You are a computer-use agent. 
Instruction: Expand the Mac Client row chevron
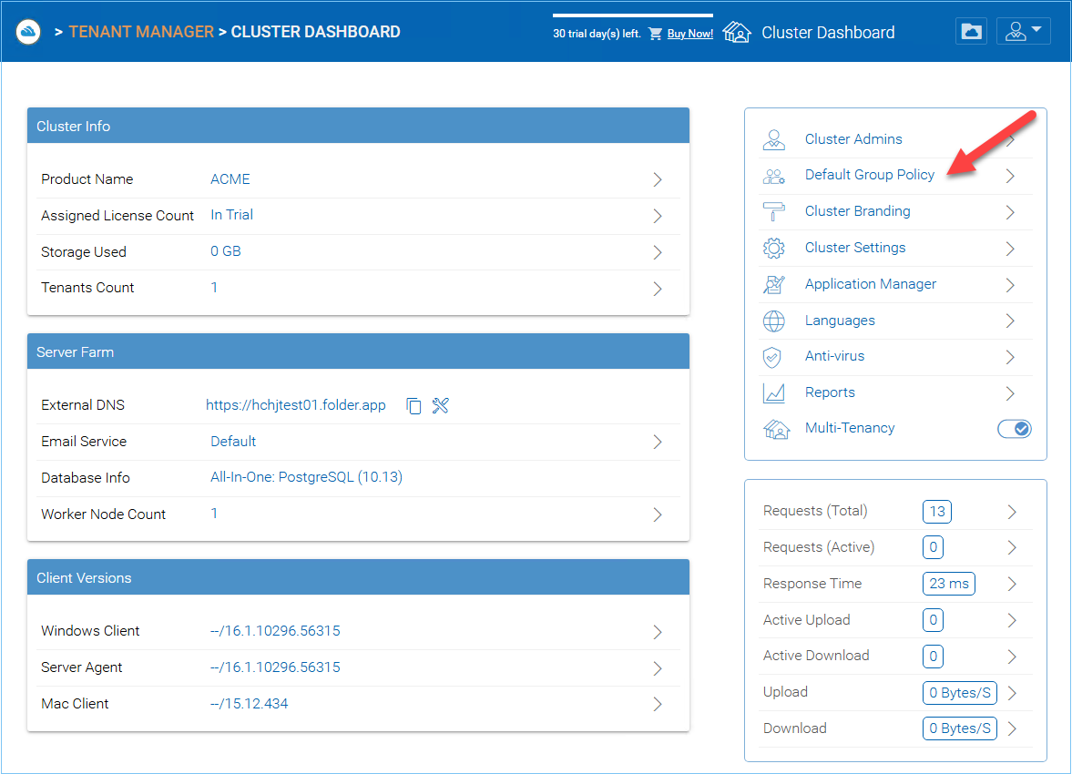pos(657,704)
